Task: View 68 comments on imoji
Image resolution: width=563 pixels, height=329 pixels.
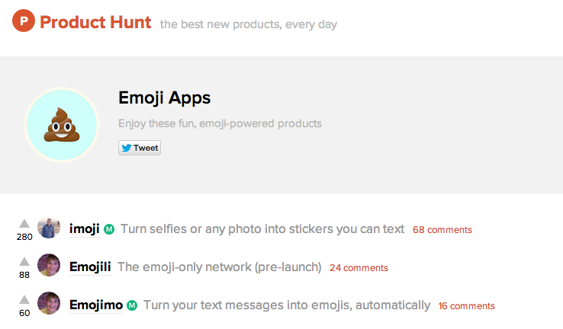Action: click(442, 230)
